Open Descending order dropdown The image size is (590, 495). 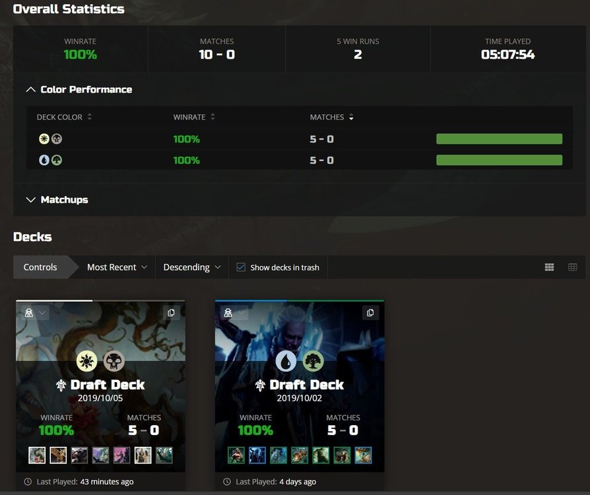(x=192, y=267)
